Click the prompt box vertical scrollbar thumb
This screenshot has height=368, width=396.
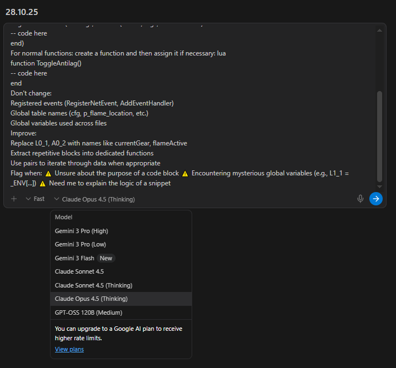point(380,136)
